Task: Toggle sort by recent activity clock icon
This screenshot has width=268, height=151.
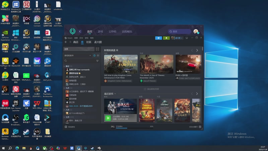Action: coord(94,55)
